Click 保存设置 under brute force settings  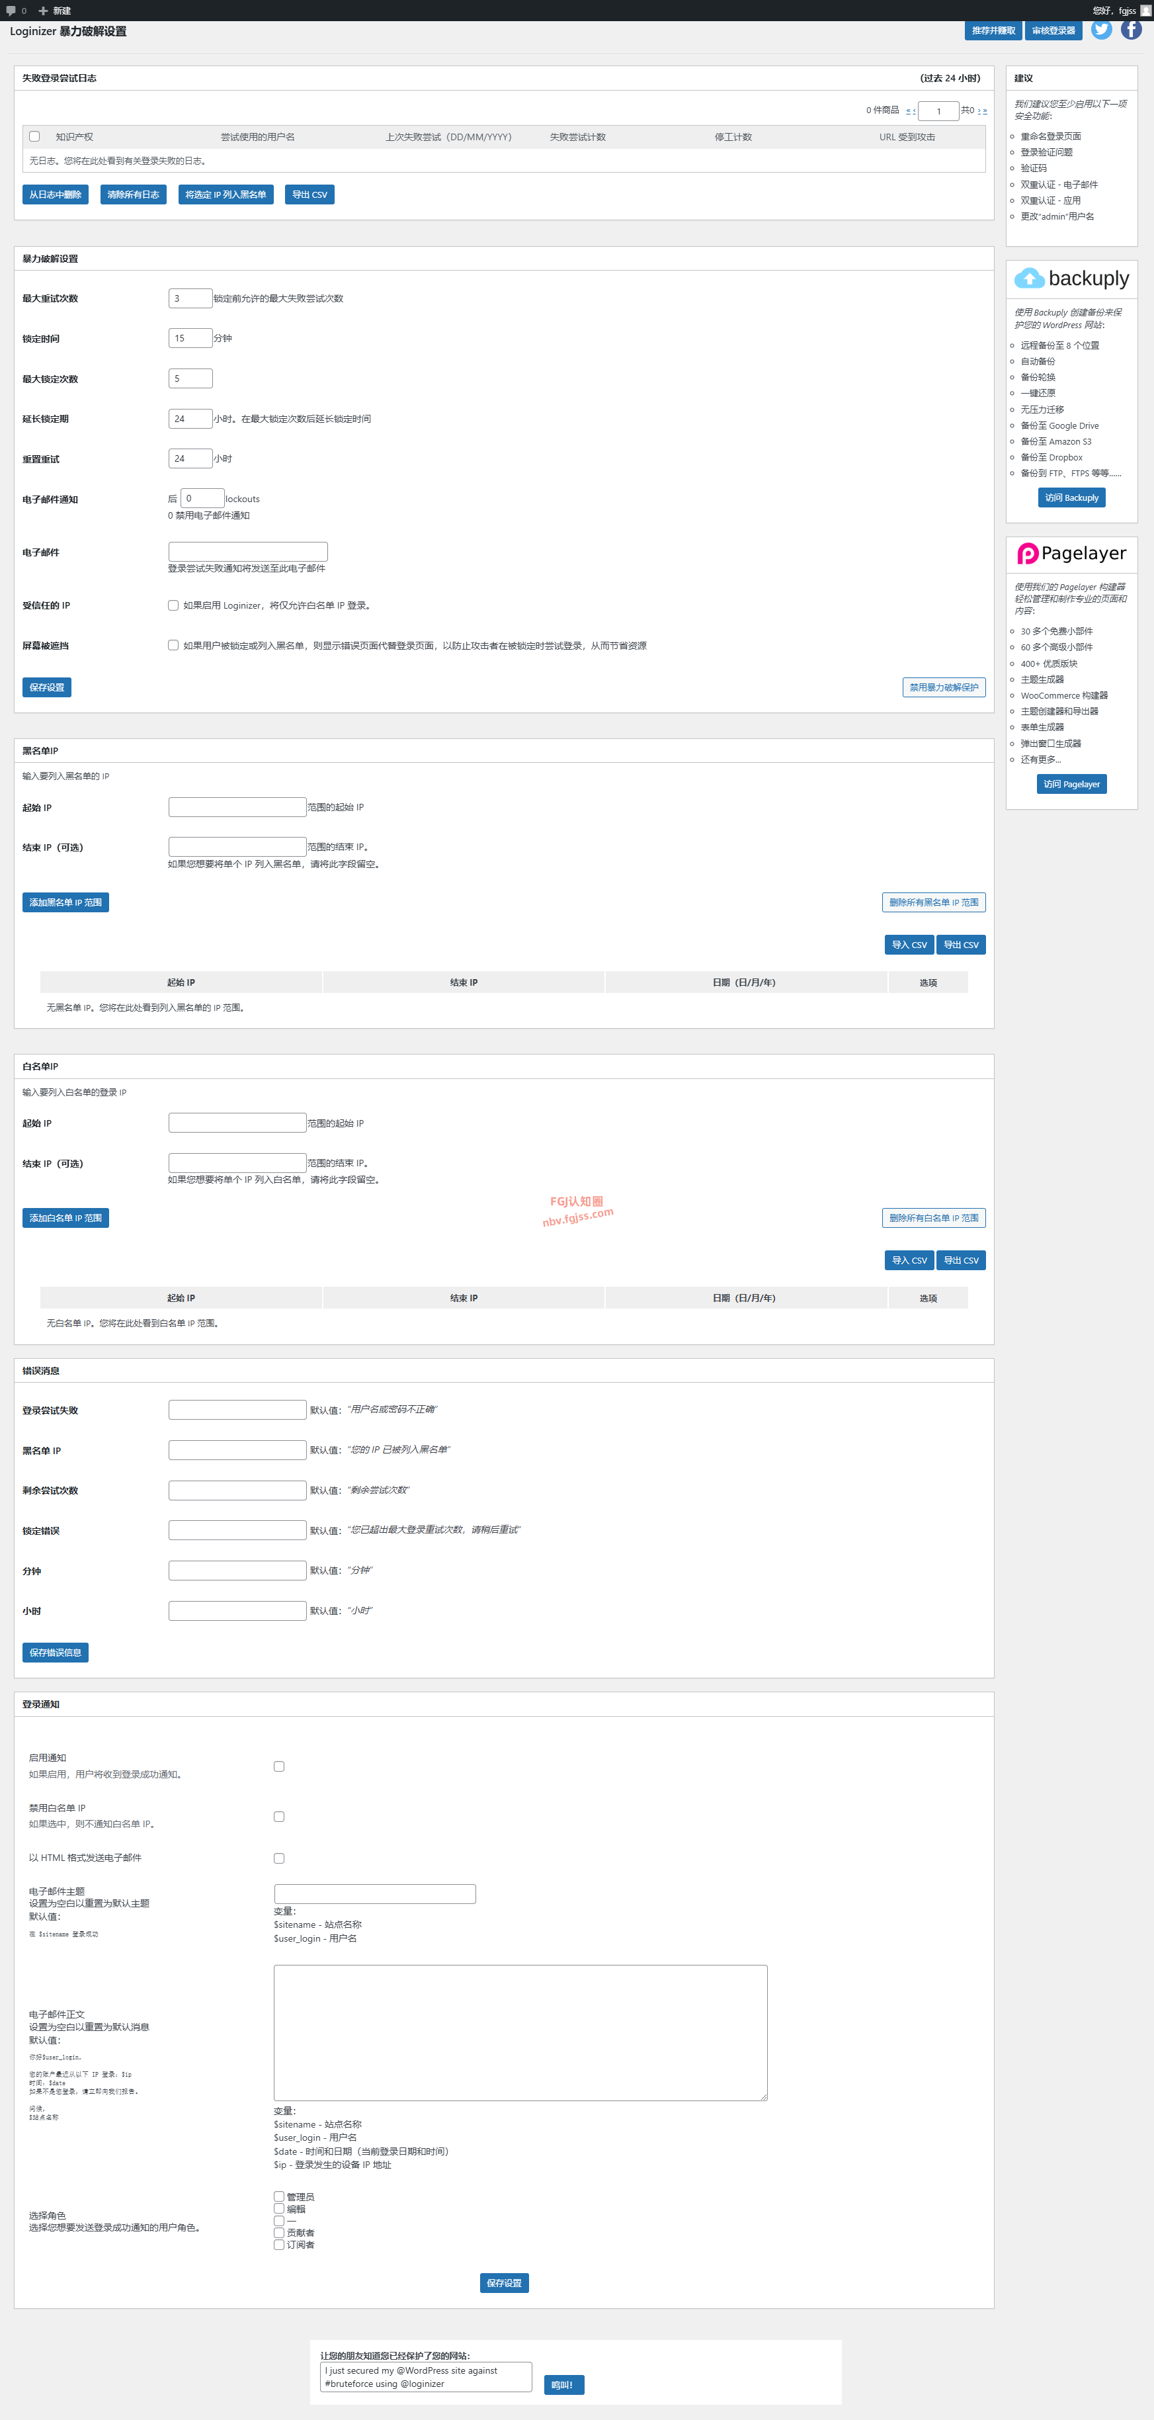tap(47, 687)
